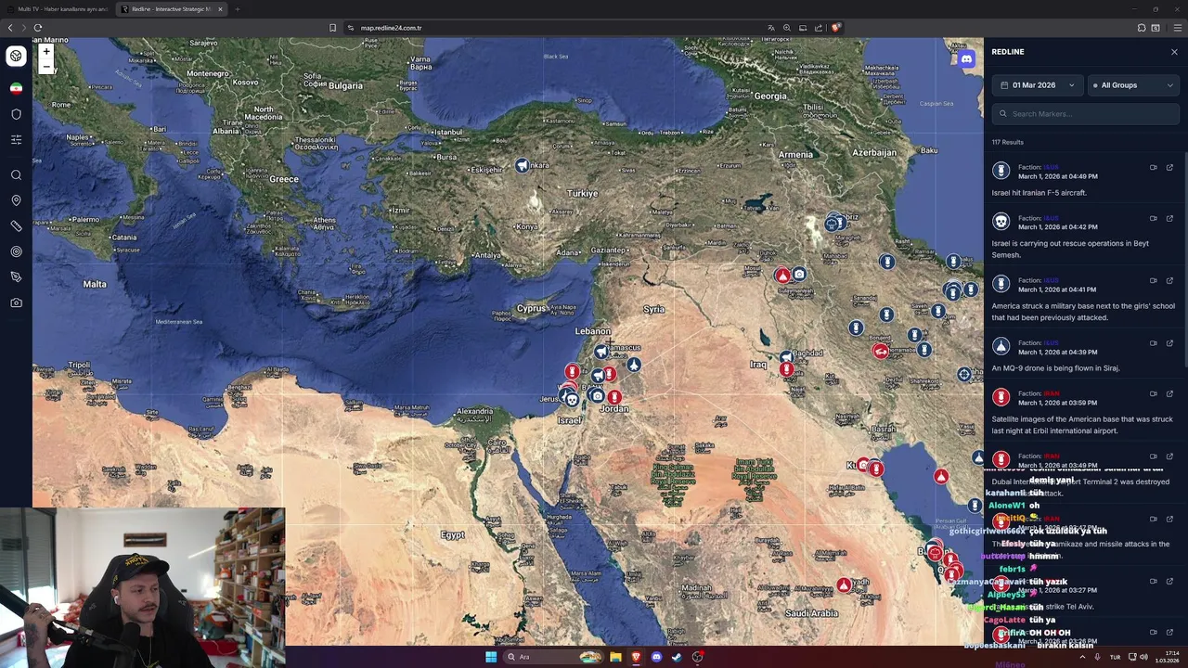Click the Ankara megaphone marker on the map

522,166
